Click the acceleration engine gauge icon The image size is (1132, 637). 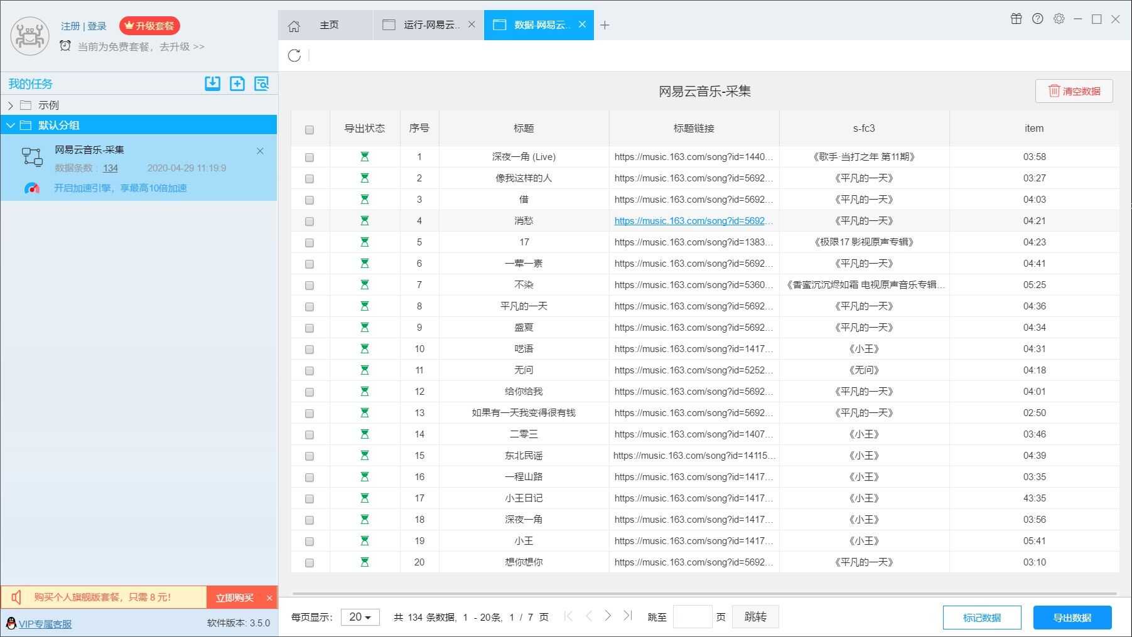[32, 188]
